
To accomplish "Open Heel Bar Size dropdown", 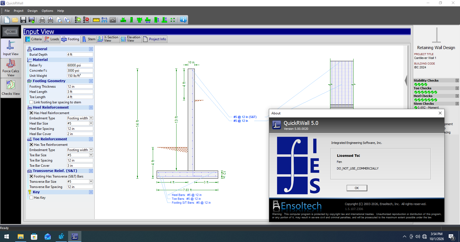I will click(x=91, y=123).
